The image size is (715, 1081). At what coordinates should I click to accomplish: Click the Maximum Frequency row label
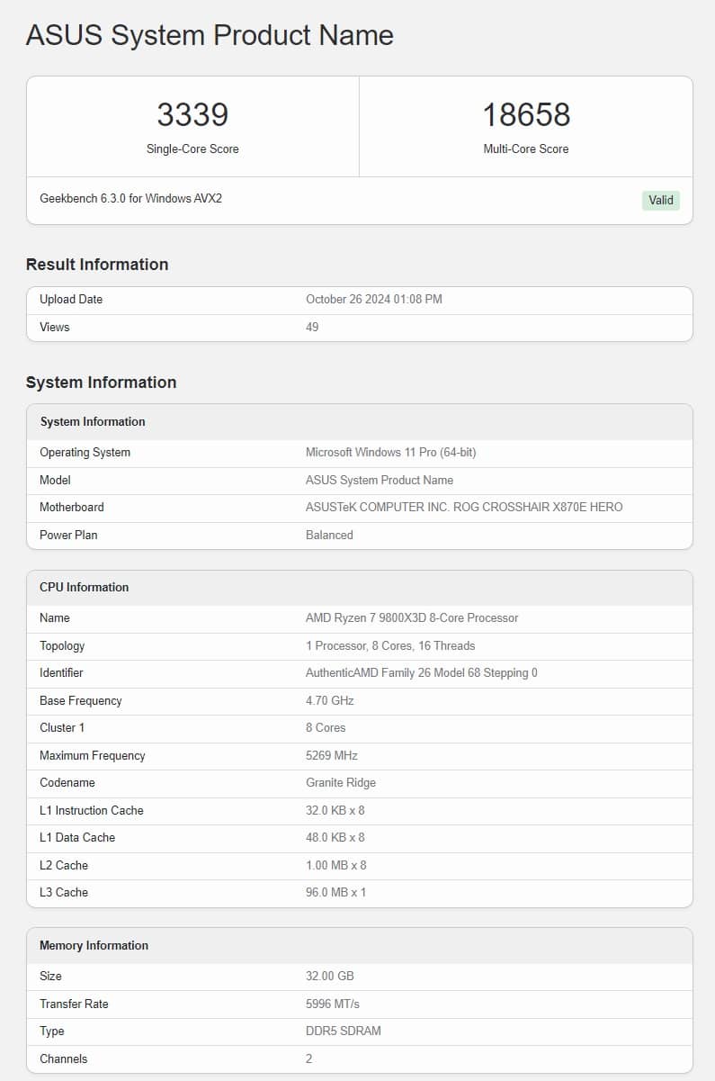[93, 755]
